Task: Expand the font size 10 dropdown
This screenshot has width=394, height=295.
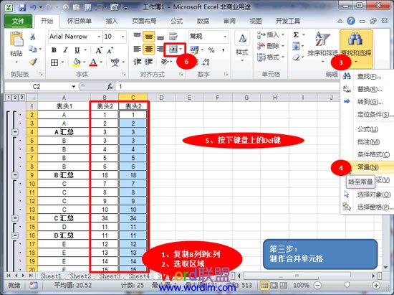Action: coord(123,37)
